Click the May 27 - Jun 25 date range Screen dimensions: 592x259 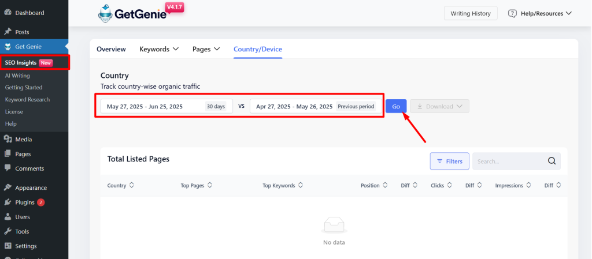pyautogui.click(x=145, y=107)
